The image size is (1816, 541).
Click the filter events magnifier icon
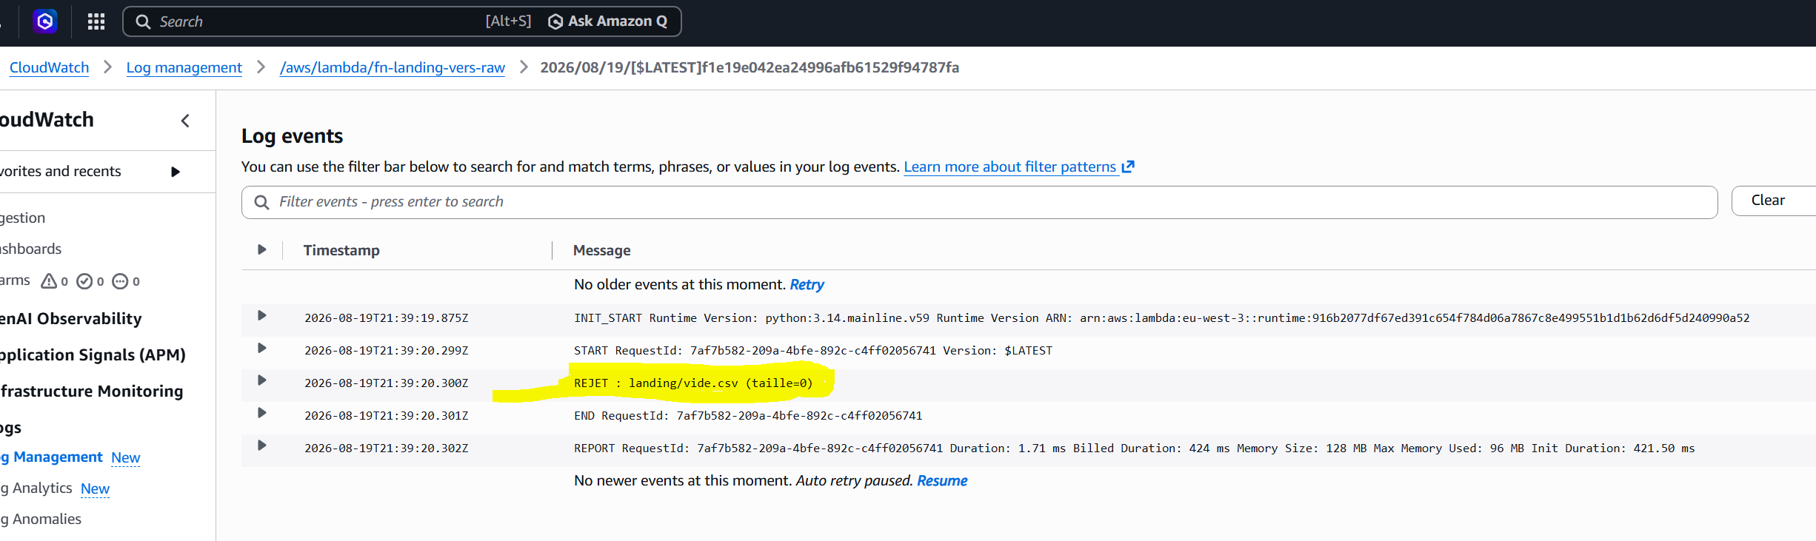tap(261, 202)
